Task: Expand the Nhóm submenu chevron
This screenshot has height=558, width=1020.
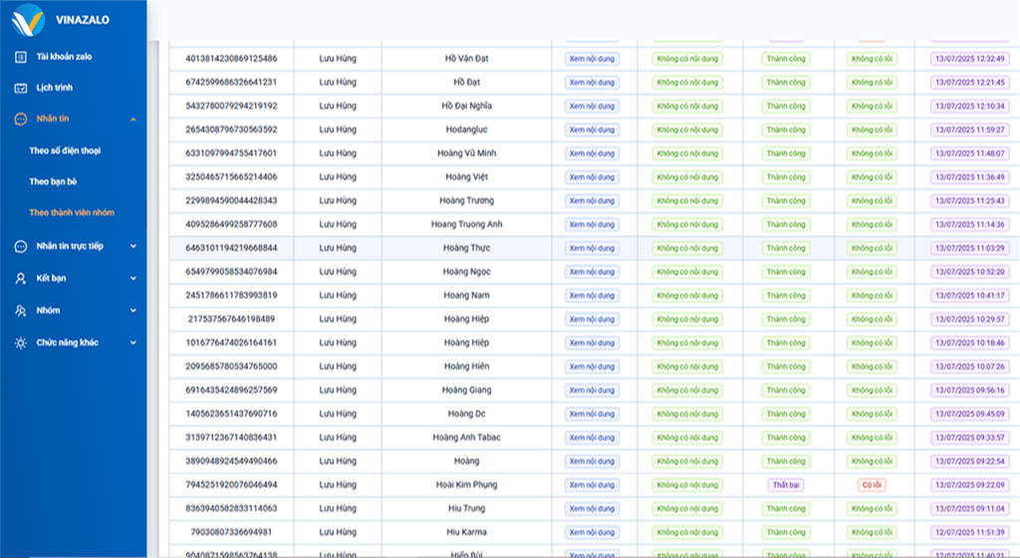Action: (x=132, y=311)
